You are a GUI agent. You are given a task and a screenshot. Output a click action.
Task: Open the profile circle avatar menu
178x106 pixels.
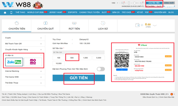135,3
